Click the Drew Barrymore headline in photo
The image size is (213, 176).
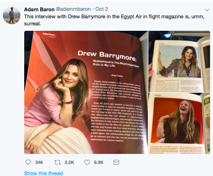[107, 56]
